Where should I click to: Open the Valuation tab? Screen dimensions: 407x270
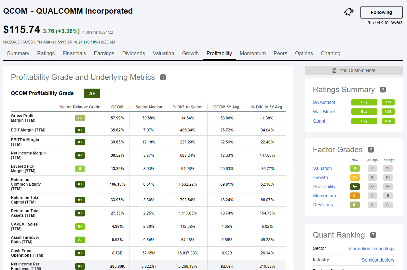click(163, 54)
